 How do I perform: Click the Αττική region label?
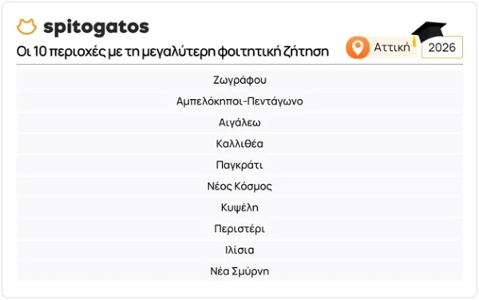392,47
